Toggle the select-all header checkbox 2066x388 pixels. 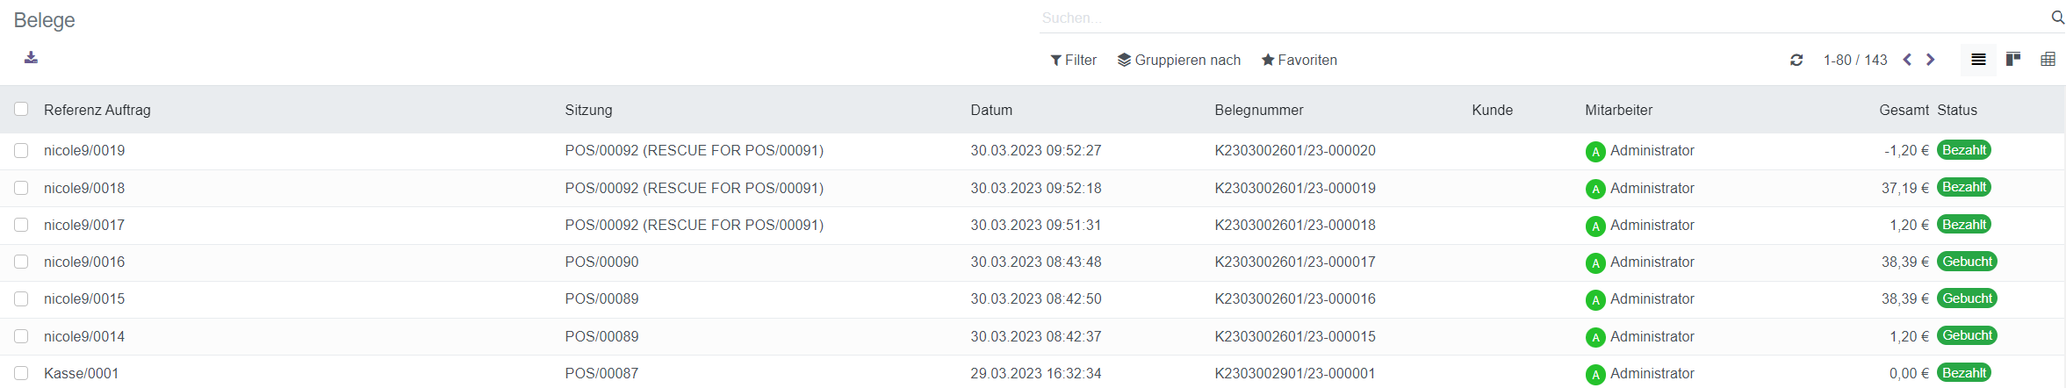[x=21, y=110]
